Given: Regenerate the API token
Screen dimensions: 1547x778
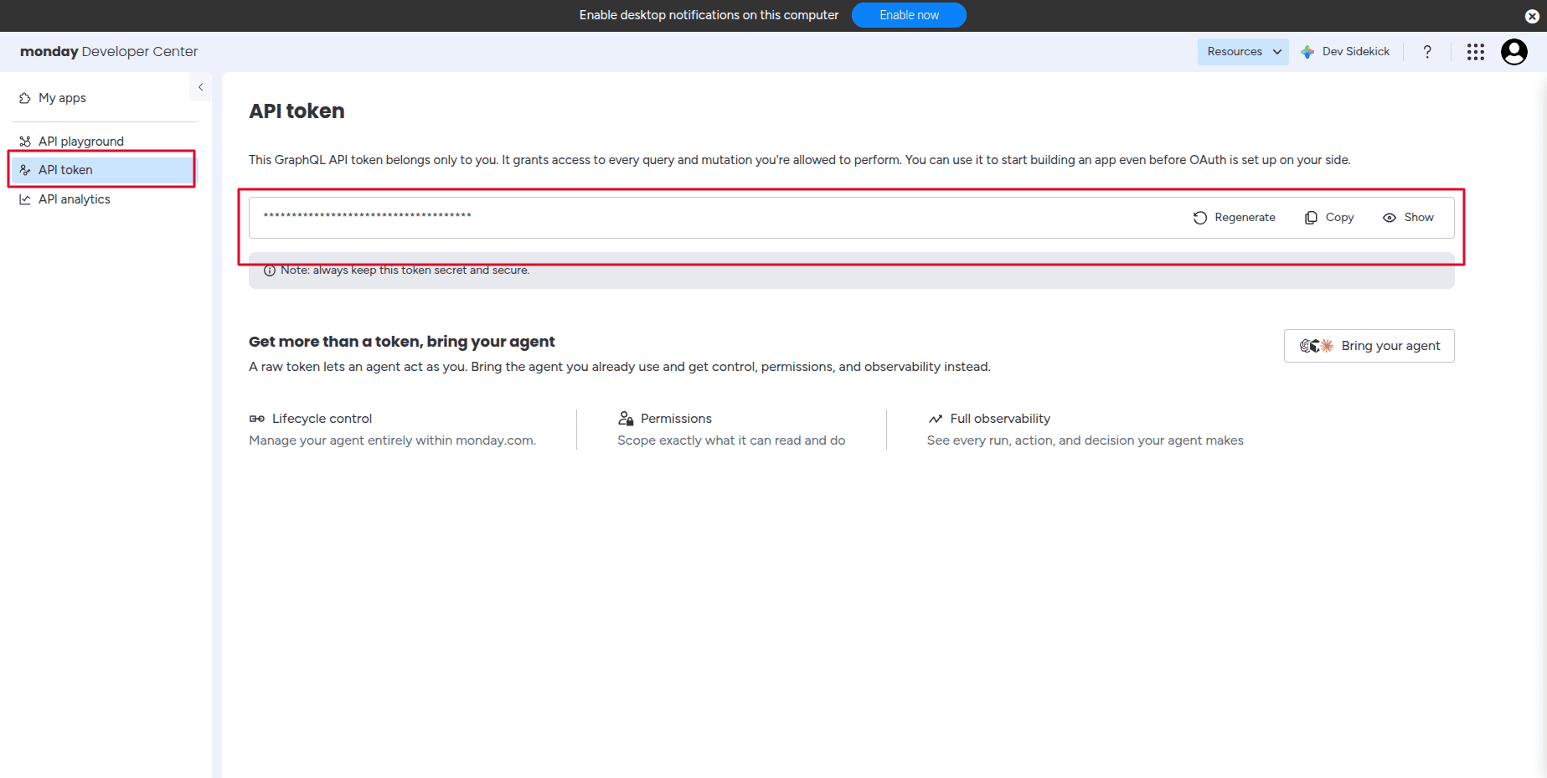Looking at the screenshot, I should tap(1235, 218).
